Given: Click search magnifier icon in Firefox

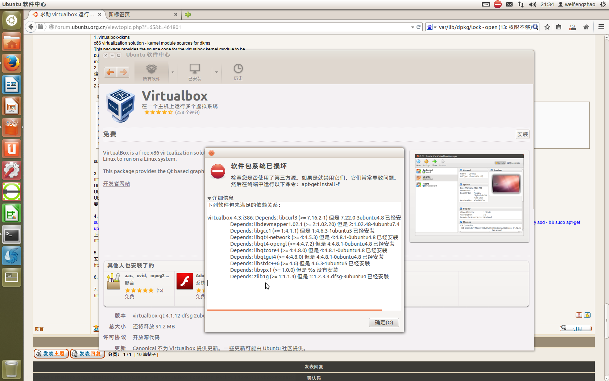Looking at the screenshot, I should pos(535,27).
